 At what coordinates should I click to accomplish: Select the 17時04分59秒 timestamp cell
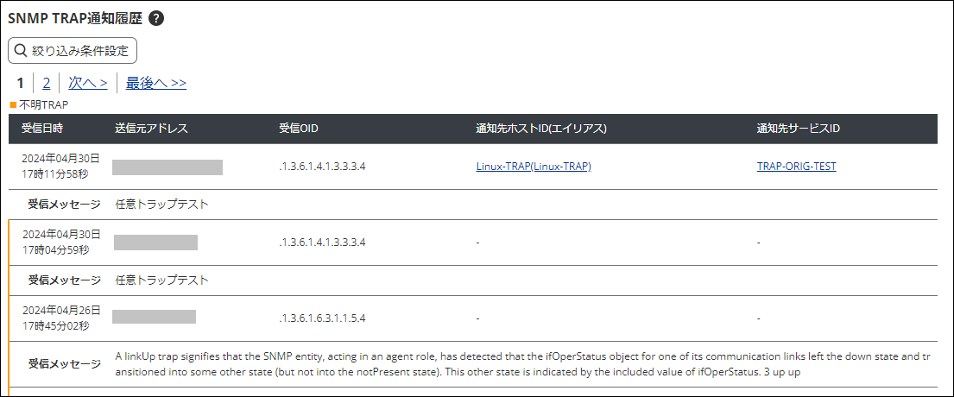coord(60,249)
